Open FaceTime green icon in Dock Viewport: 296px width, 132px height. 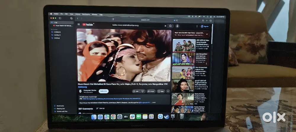[139, 117]
